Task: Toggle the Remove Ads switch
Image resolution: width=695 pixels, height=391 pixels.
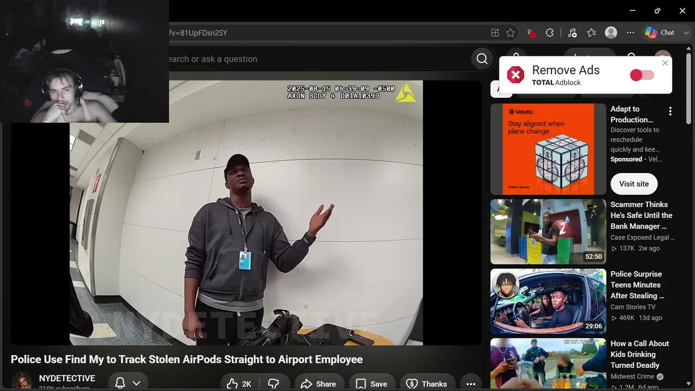Action: pos(642,75)
